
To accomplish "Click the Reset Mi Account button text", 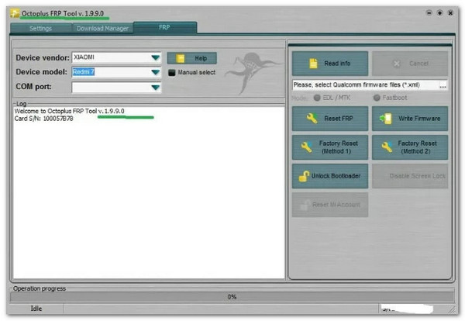I will (x=336, y=205).
